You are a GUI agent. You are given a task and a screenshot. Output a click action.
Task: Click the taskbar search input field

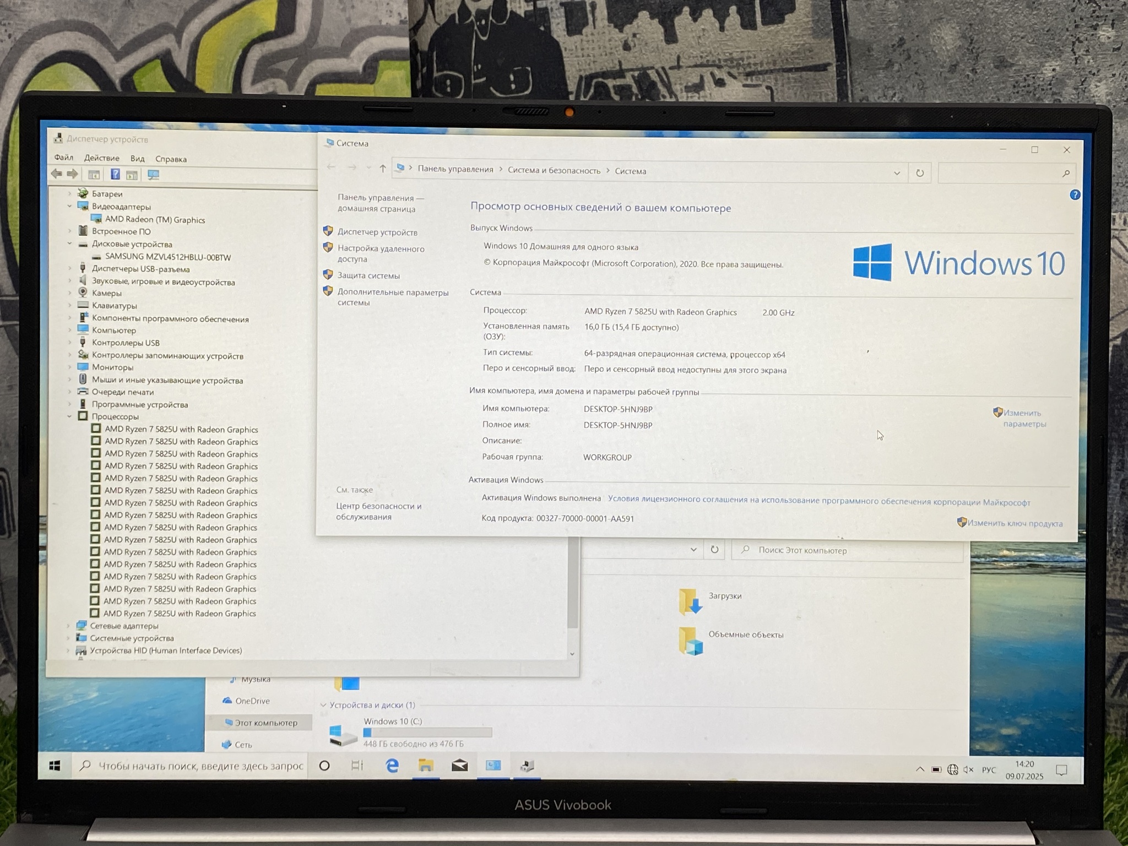pyautogui.click(x=200, y=766)
